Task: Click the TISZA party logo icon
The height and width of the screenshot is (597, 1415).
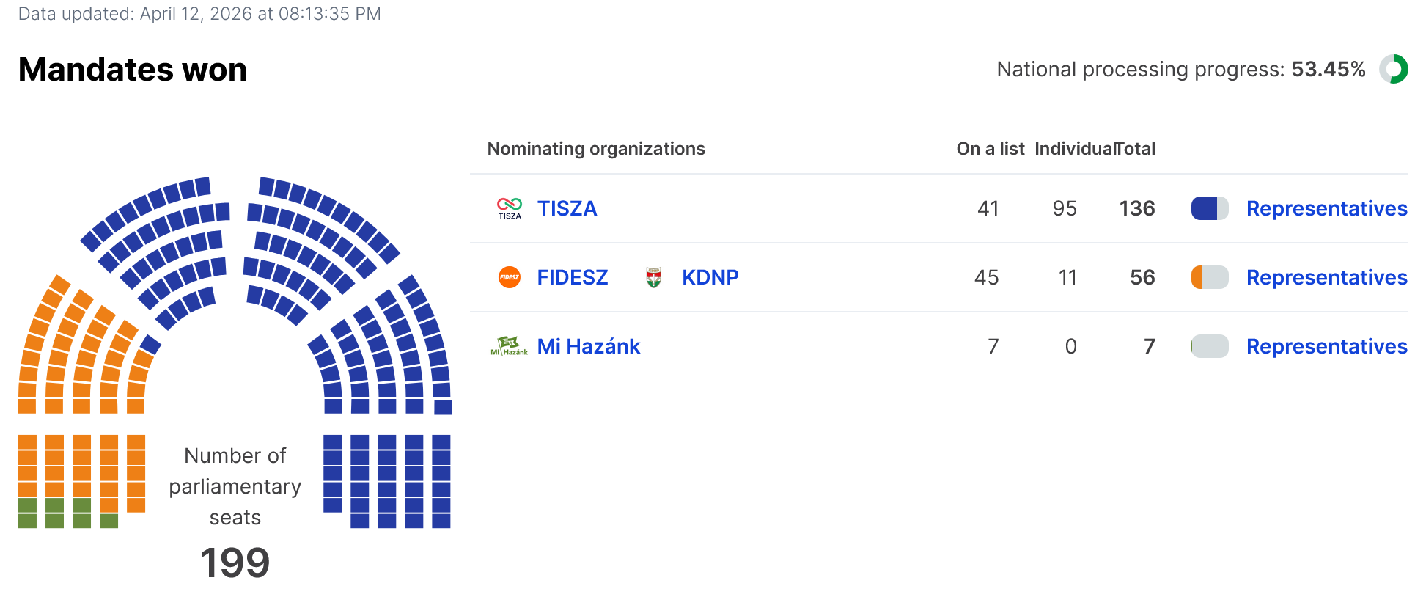Action: point(510,208)
